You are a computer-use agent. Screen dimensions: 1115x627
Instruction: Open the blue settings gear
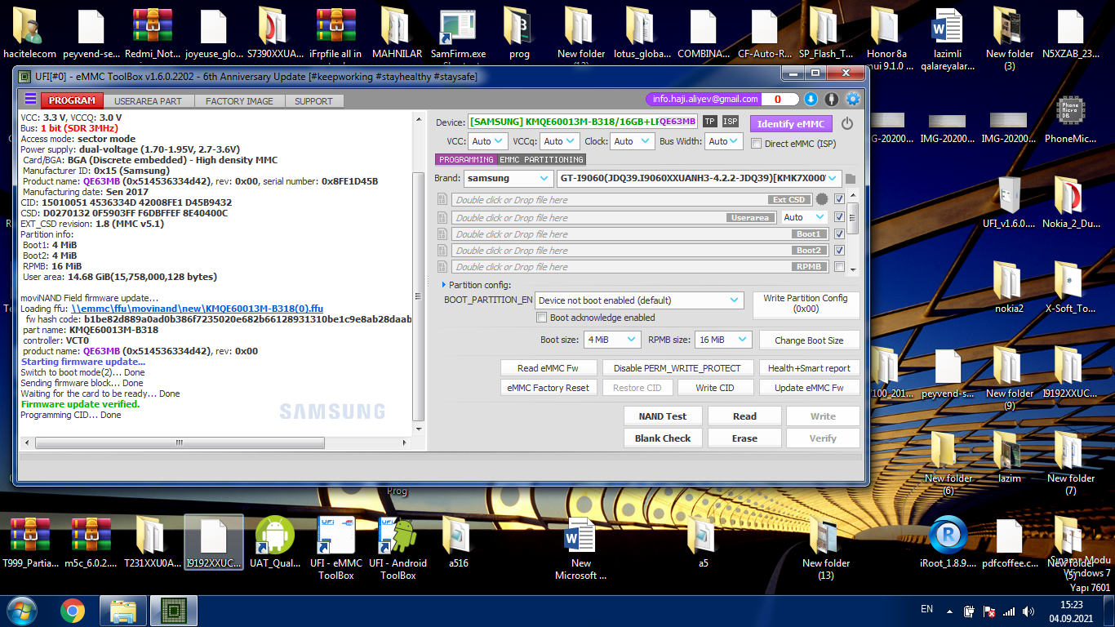point(853,99)
